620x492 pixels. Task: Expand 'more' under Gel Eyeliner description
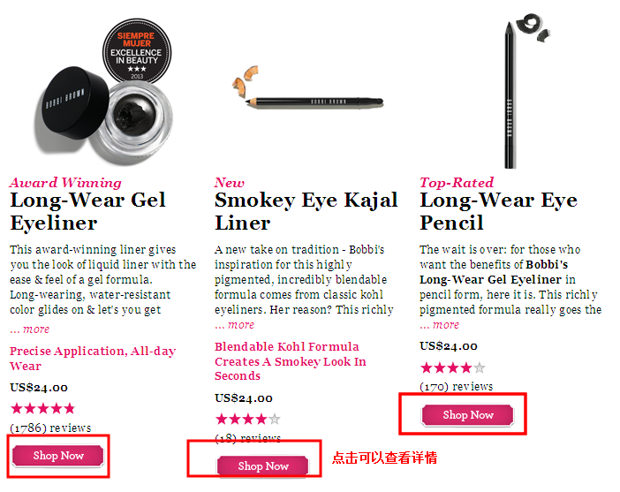click(30, 329)
